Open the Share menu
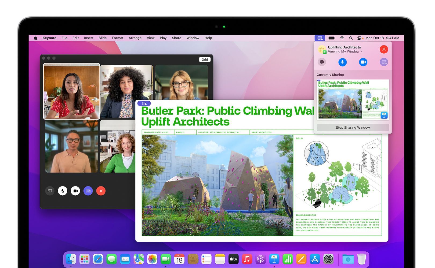Screen dimensions: 435x268 pyautogui.click(x=176, y=38)
